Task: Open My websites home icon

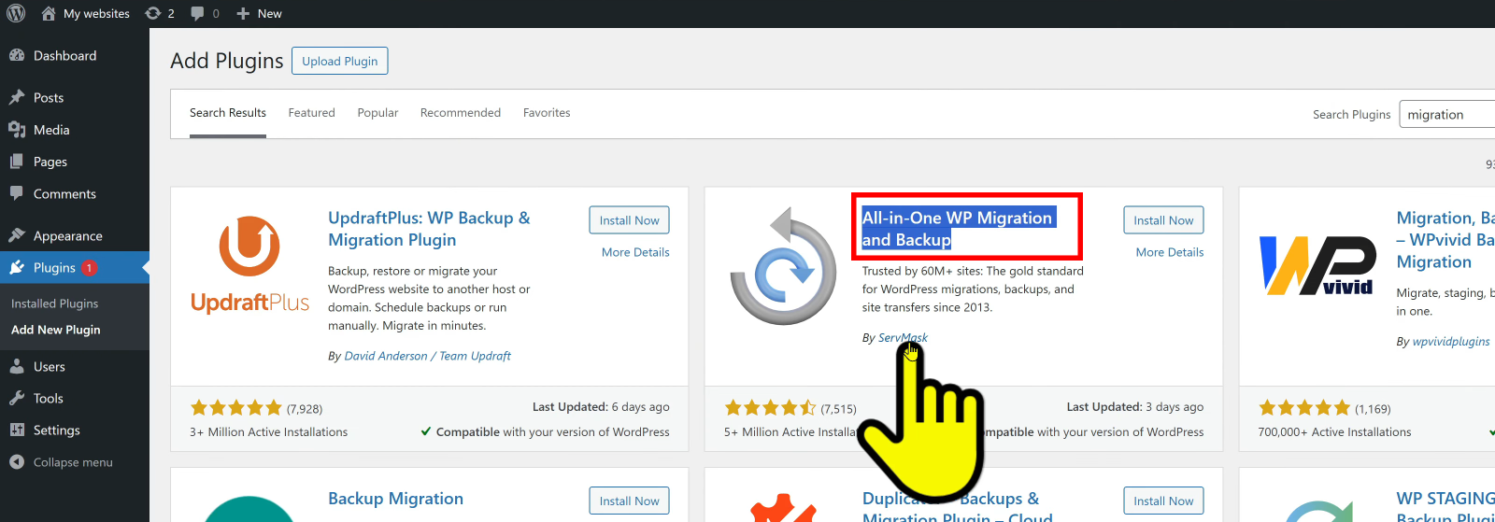Action: pyautogui.click(x=49, y=13)
